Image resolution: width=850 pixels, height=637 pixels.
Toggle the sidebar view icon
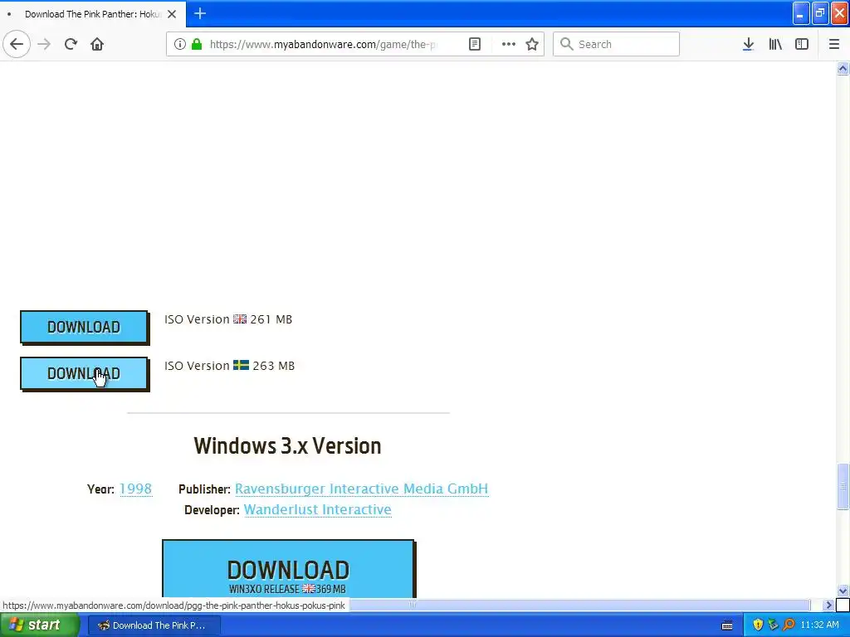click(x=802, y=44)
